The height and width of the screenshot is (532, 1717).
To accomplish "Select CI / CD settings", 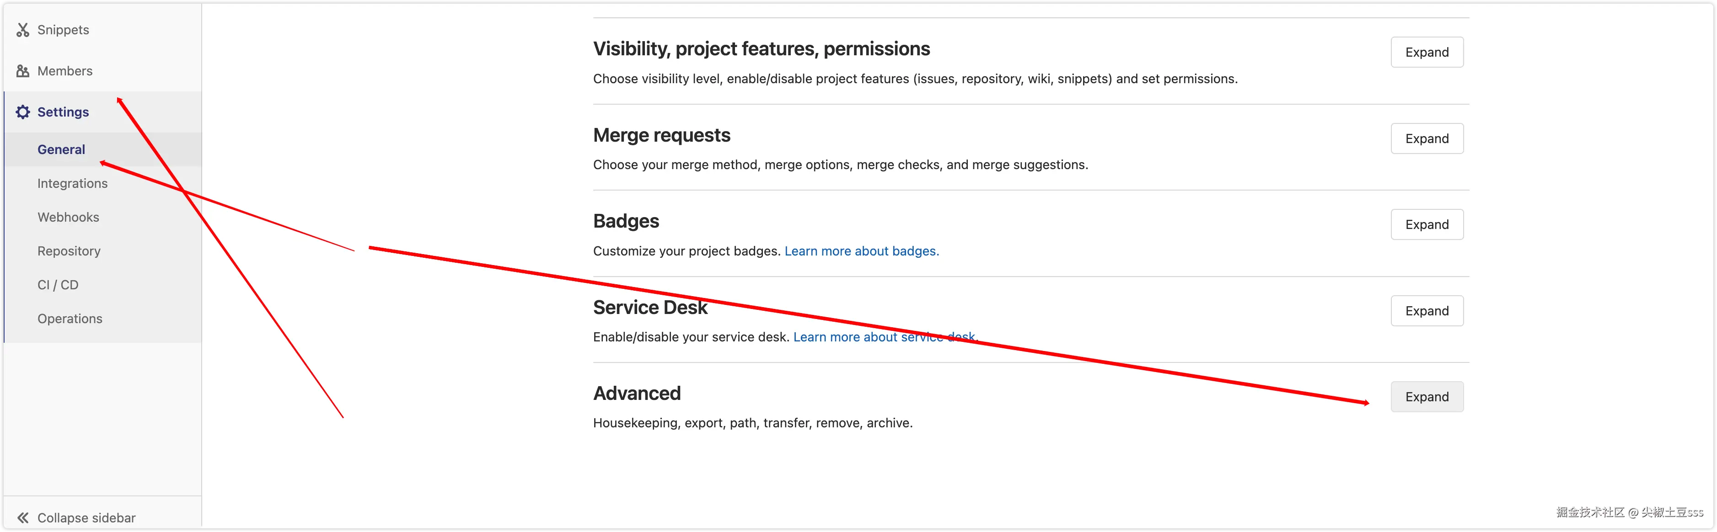I will [58, 285].
